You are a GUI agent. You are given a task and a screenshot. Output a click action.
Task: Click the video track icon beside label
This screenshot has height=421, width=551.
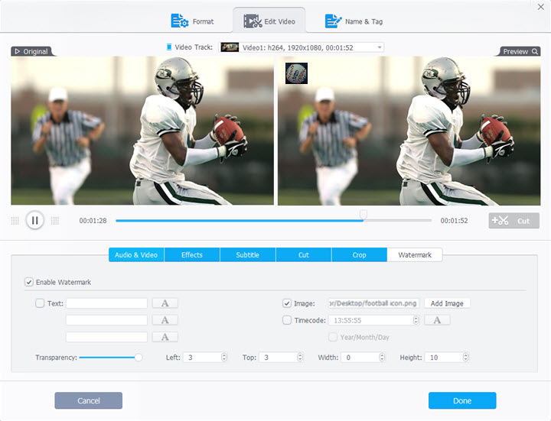(x=169, y=47)
